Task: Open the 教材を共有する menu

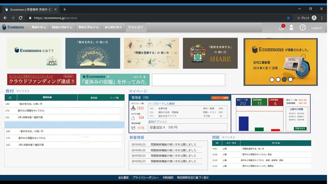Action: (88, 28)
